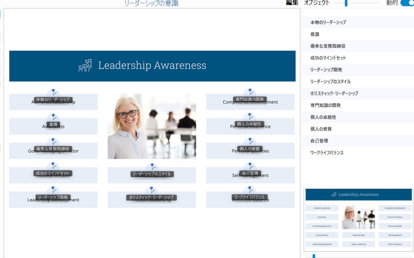The image size is (414, 258).
Task: Select 意識 in the object list
Action: [x=358, y=34]
